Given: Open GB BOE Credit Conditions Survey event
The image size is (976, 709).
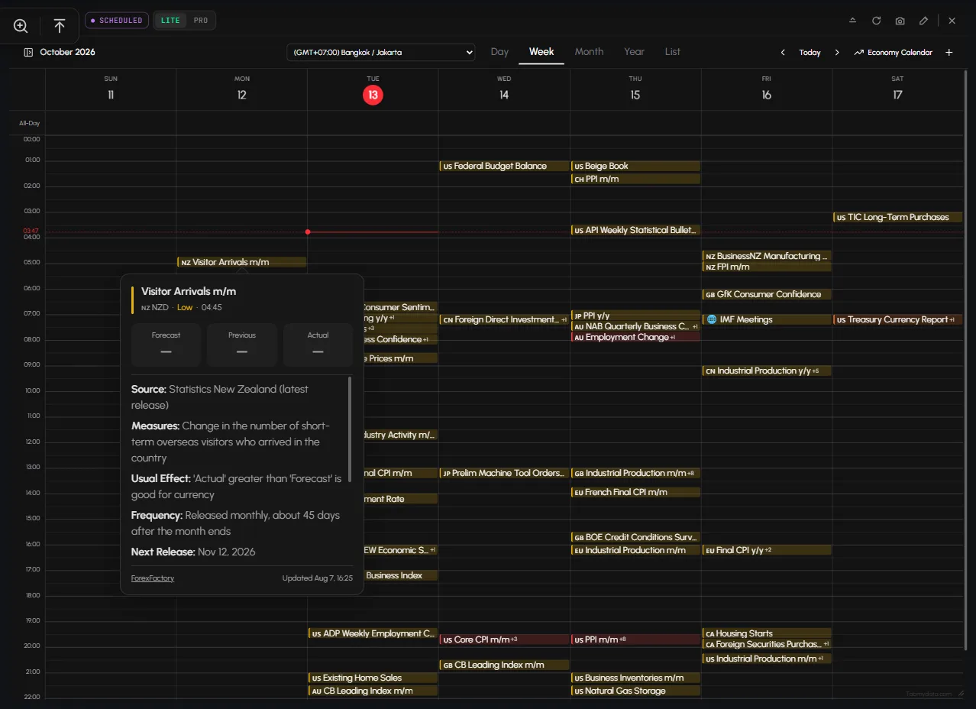Looking at the screenshot, I should coord(635,537).
